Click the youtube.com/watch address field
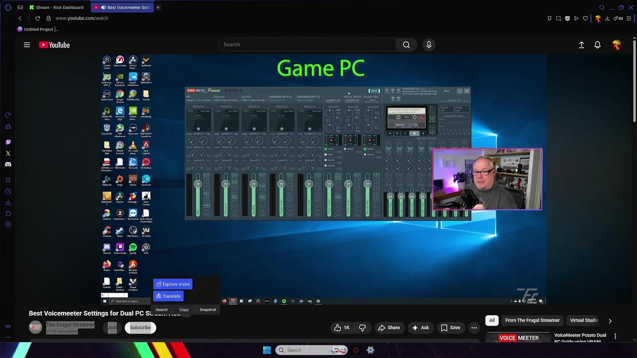The height and width of the screenshot is (358, 637). click(x=82, y=18)
